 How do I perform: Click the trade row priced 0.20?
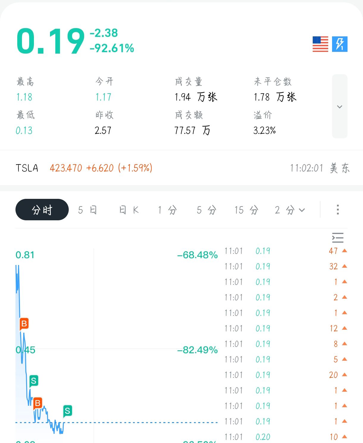pyautogui.click(x=286, y=437)
